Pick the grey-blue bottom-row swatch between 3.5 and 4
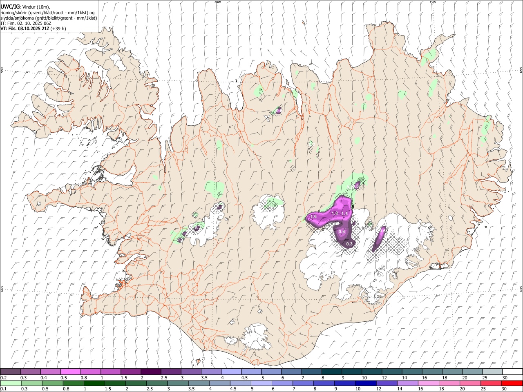Image resolution: width=523 pixels, height=392 pixels. point(199,383)
